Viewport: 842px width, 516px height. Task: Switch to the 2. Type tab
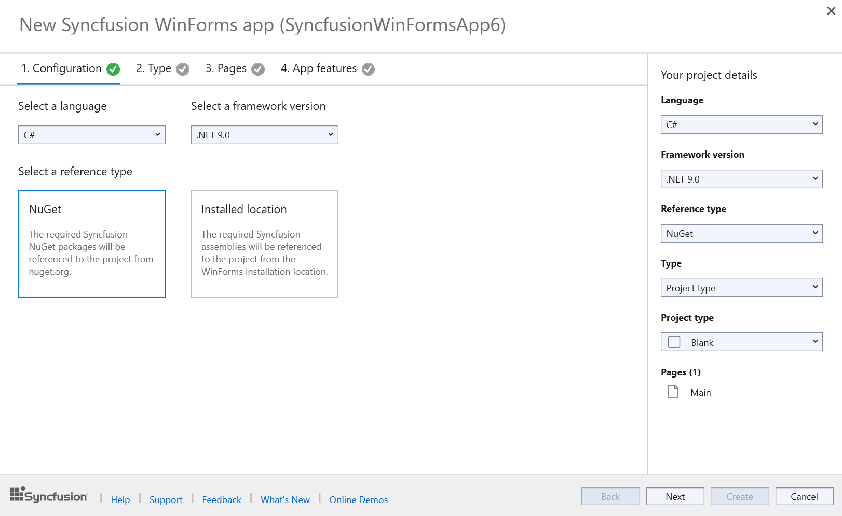(x=154, y=68)
